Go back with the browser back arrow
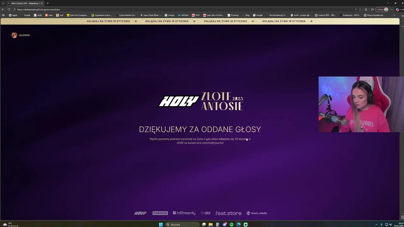This screenshot has width=404, height=227. [3, 9]
